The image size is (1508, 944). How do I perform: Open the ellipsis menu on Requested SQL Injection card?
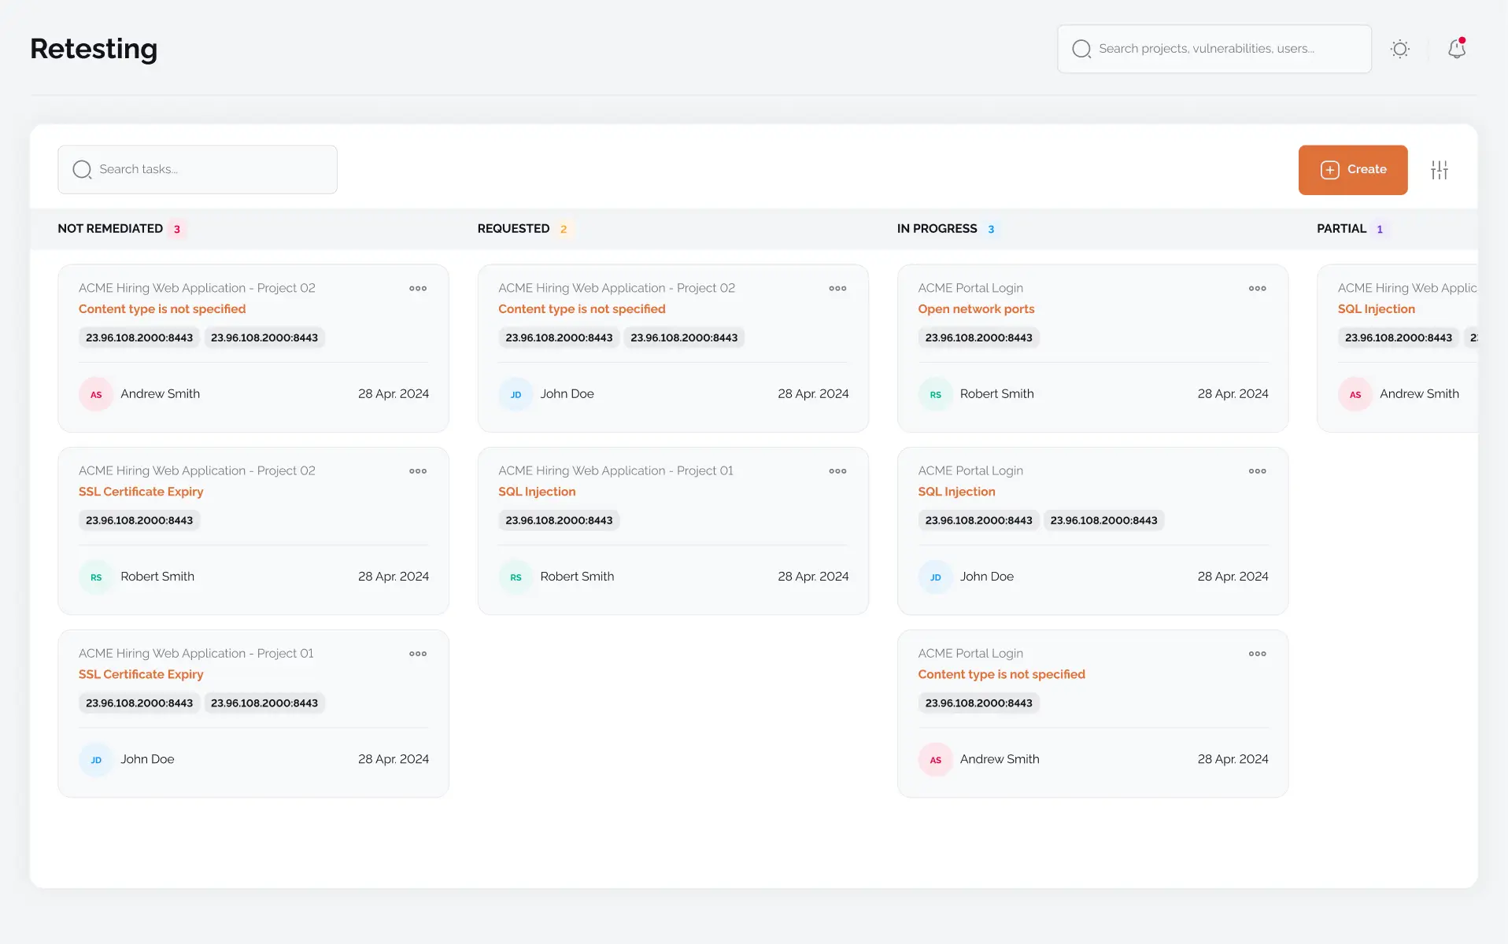[837, 471]
